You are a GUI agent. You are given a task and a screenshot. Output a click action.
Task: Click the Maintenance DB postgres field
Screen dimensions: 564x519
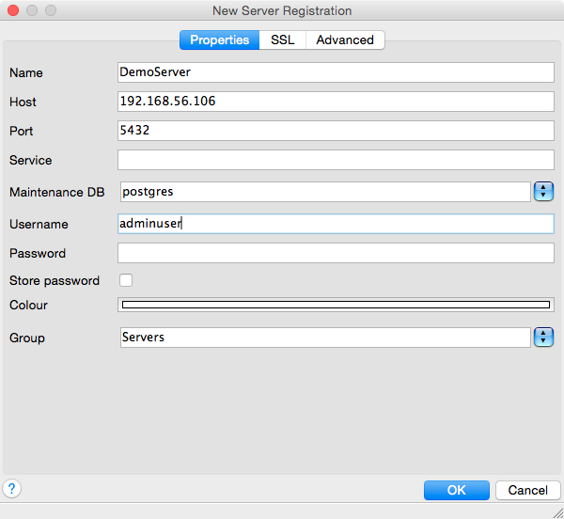point(325,192)
